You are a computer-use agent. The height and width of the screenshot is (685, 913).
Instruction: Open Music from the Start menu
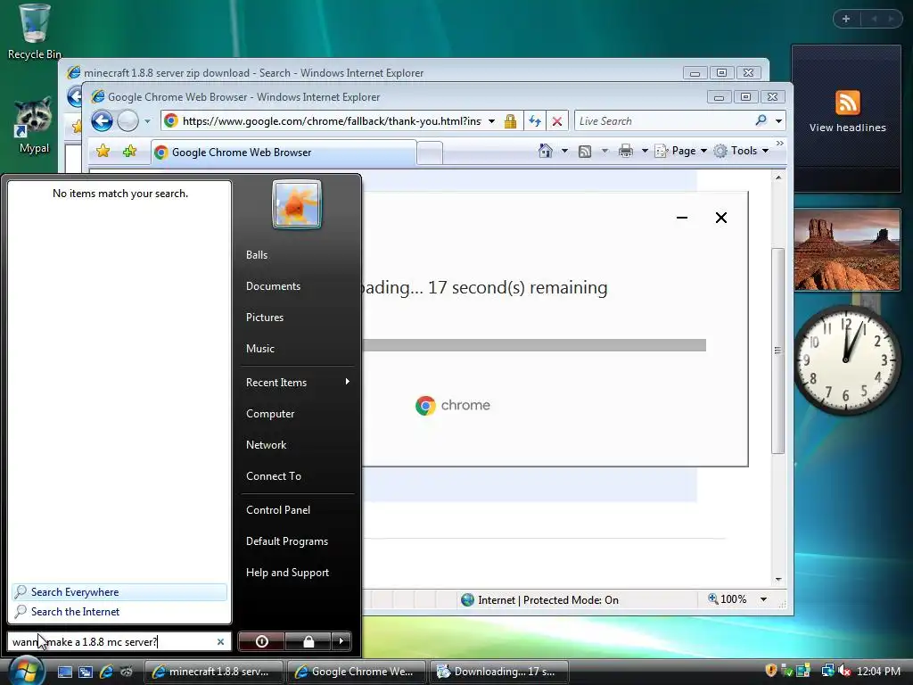pos(260,349)
